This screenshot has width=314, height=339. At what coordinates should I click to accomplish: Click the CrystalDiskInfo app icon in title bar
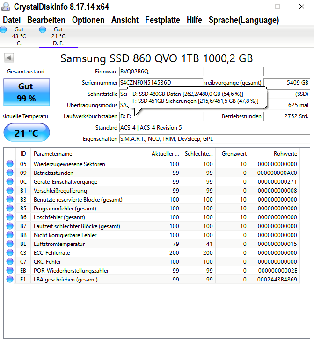pos(6,7)
